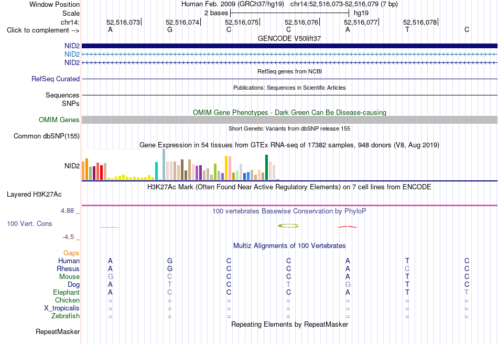Click the Rhesus species label

tap(68, 268)
